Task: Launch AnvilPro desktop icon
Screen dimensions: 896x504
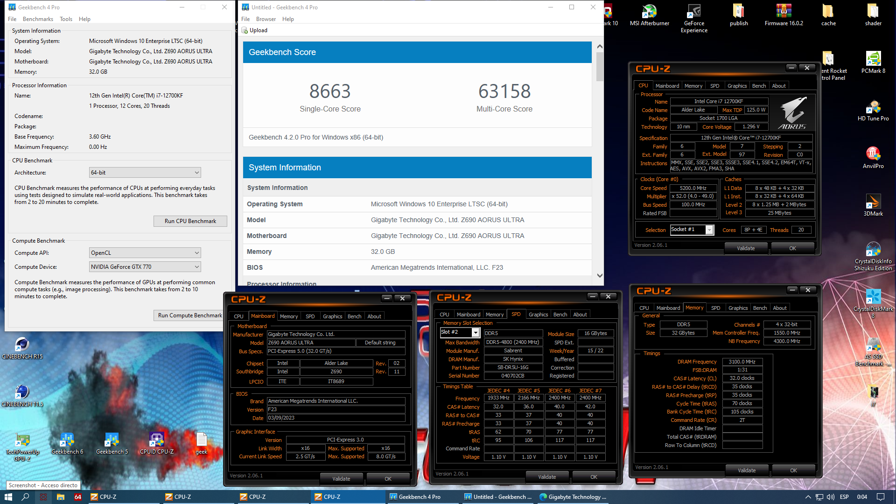Action: [x=873, y=158]
